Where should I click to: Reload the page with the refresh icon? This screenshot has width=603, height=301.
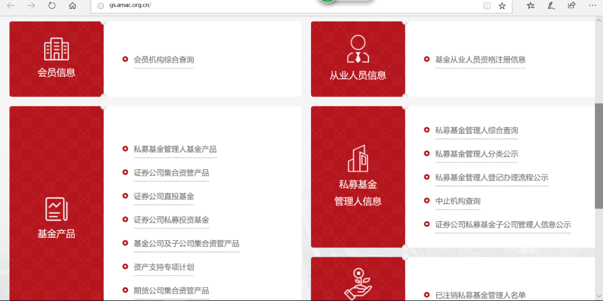pos(52,6)
